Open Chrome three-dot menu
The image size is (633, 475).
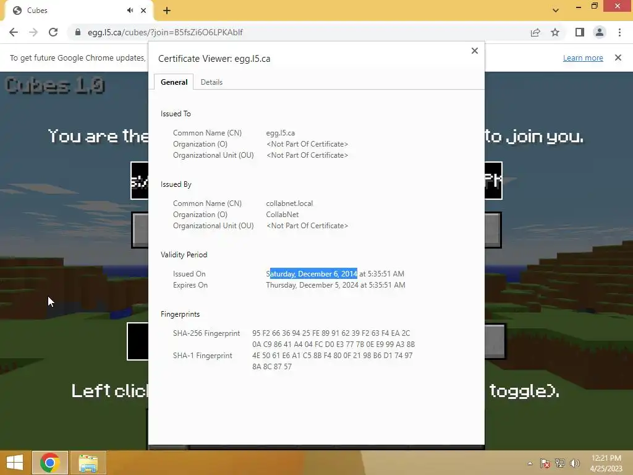click(619, 32)
